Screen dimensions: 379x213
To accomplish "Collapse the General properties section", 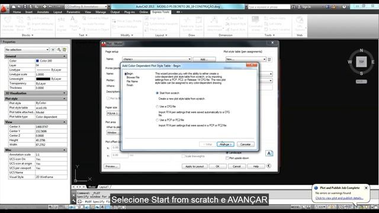I will (x=65, y=56).
